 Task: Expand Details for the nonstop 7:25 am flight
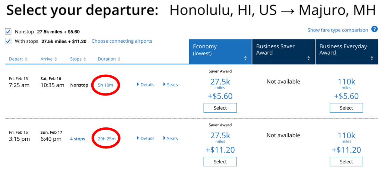tap(146, 85)
